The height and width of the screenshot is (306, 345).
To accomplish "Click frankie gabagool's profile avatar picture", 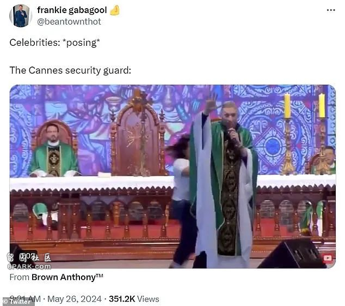I will point(21,16).
